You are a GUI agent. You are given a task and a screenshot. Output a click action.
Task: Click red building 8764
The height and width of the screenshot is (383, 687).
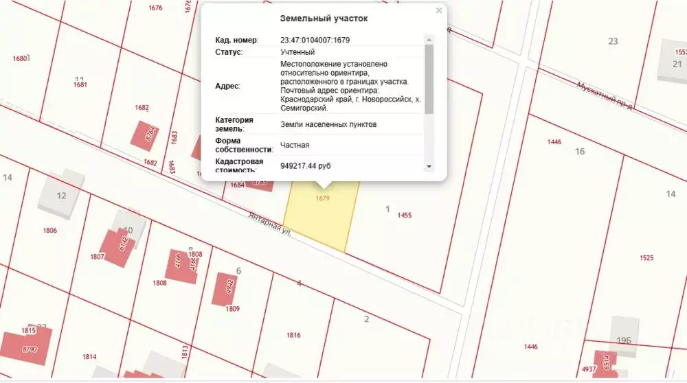click(144, 136)
